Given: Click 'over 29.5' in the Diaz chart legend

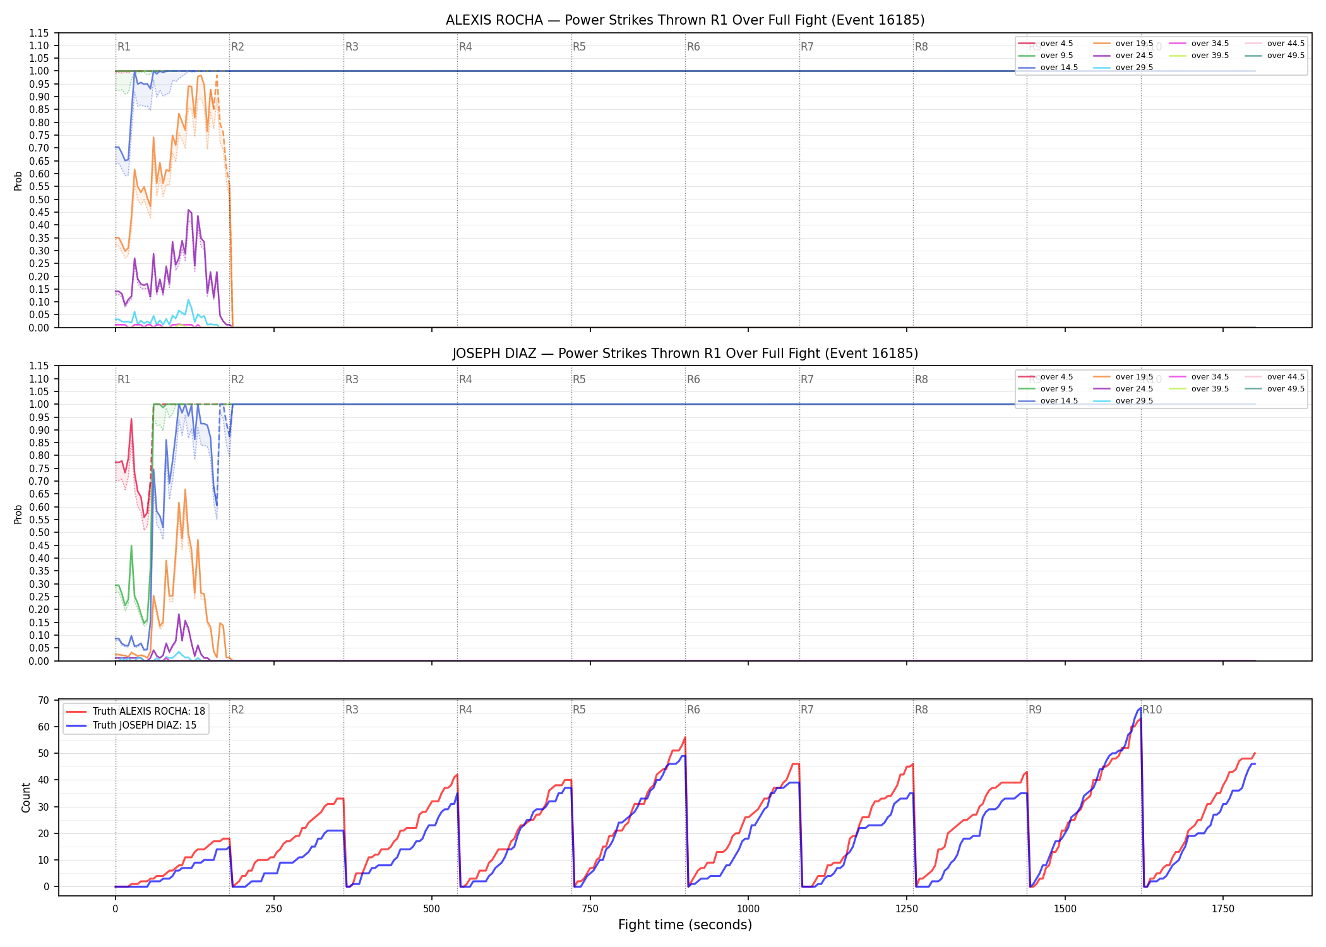Looking at the screenshot, I should tap(1134, 401).
